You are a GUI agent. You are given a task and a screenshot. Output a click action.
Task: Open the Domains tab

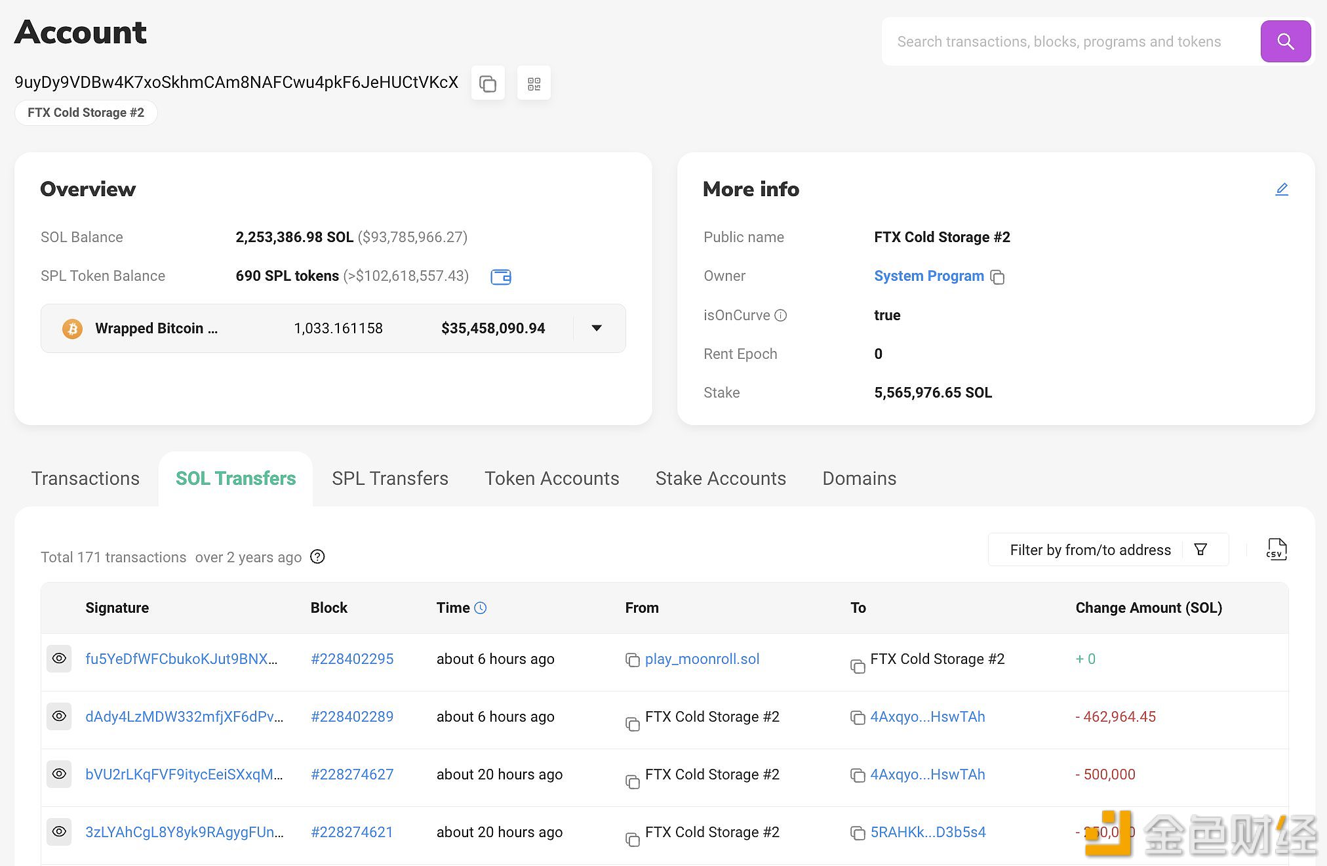[x=860, y=478]
